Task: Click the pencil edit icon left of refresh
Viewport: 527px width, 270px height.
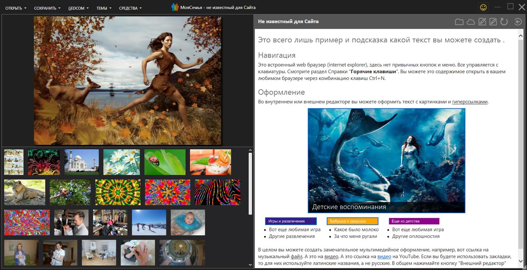Action: click(493, 22)
